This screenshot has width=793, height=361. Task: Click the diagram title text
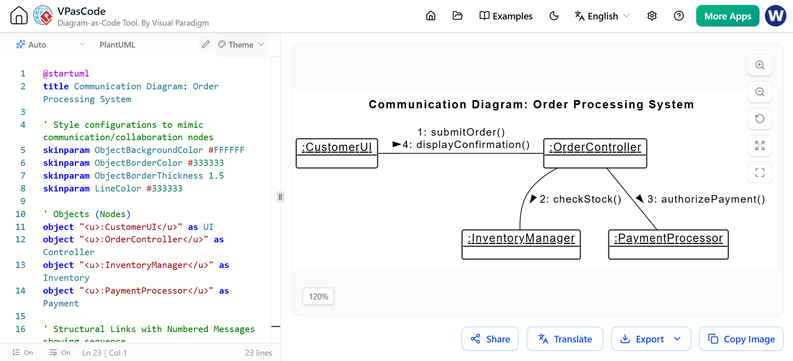pyautogui.click(x=531, y=105)
